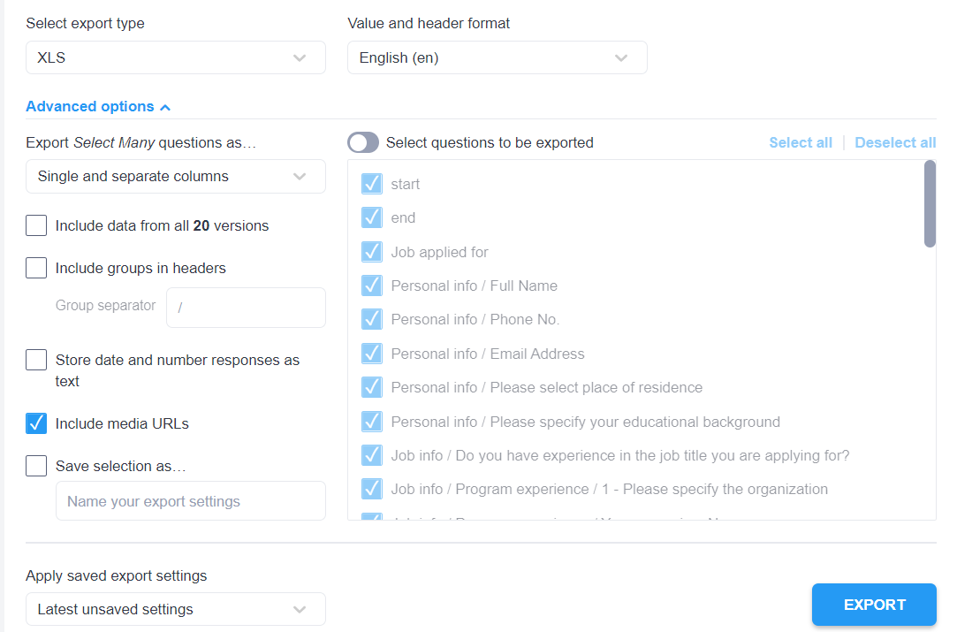Uncheck Personal info Full Name question
The width and height of the screenshot is (957, 632).
point(371,286)
